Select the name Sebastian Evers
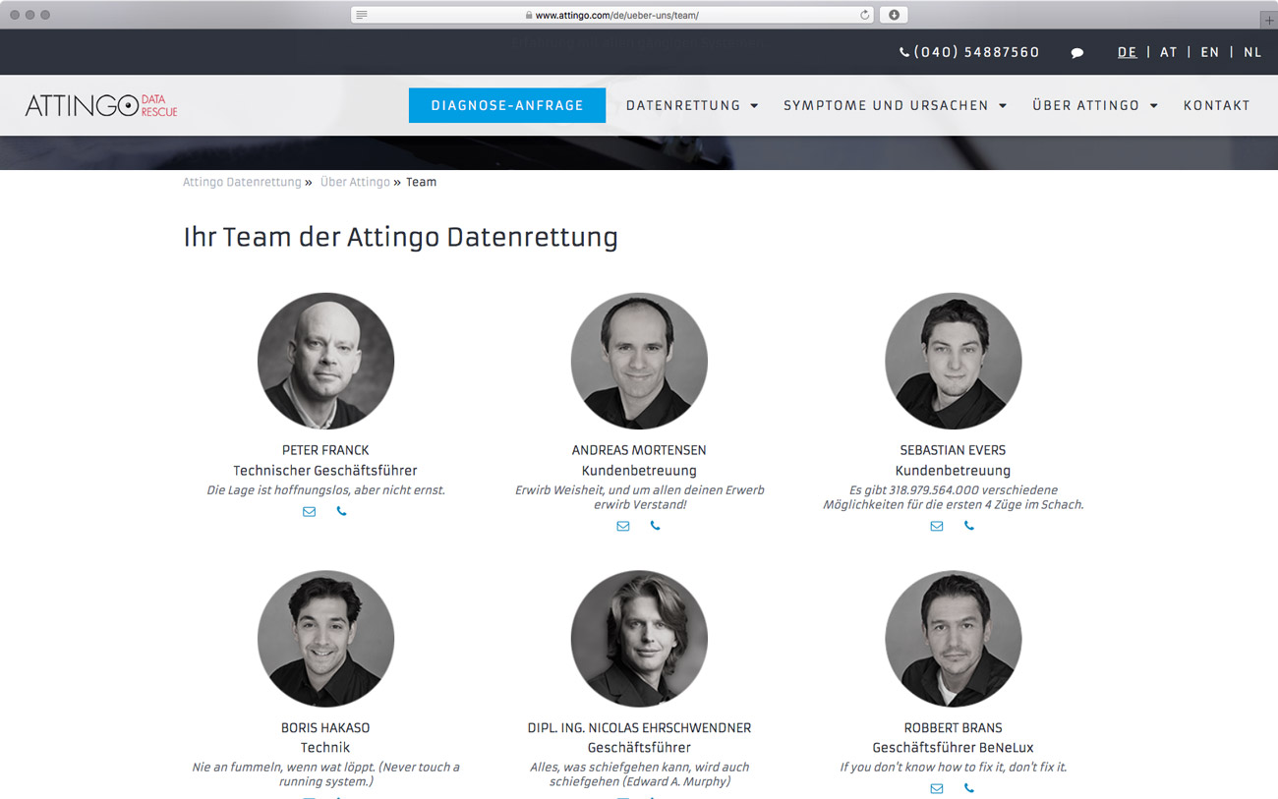Viewport: 1278px width, 799px height. pos(953,450)
